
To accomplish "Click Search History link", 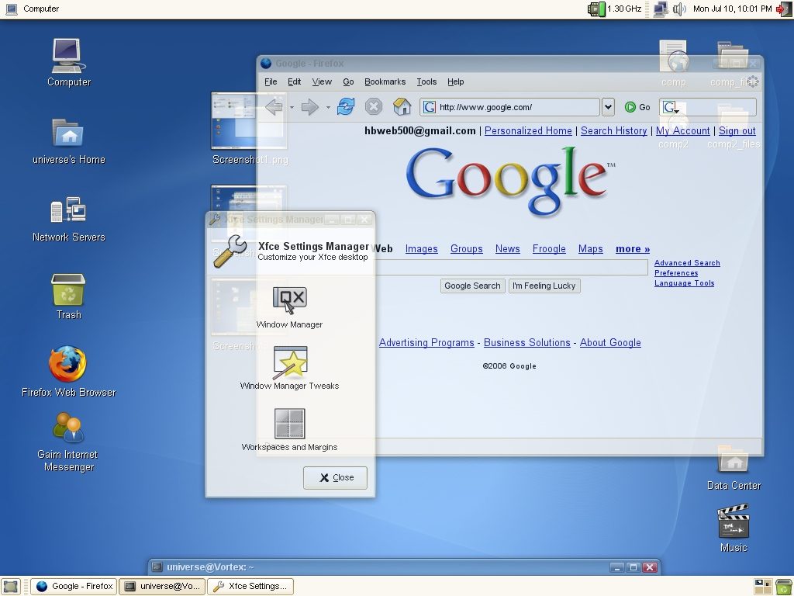I will tap(614, 130).
